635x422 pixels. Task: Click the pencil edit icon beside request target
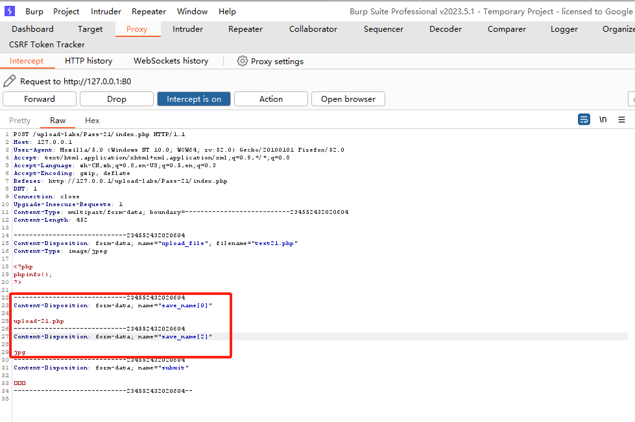9,81
